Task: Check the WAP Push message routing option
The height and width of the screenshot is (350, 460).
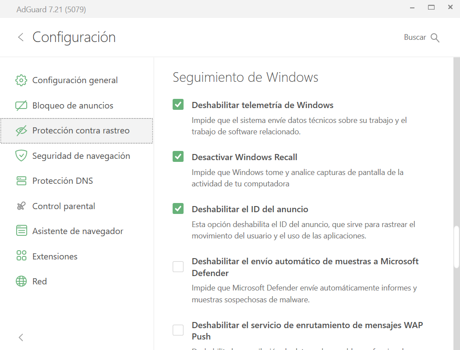Action: (x=178, y=330)
